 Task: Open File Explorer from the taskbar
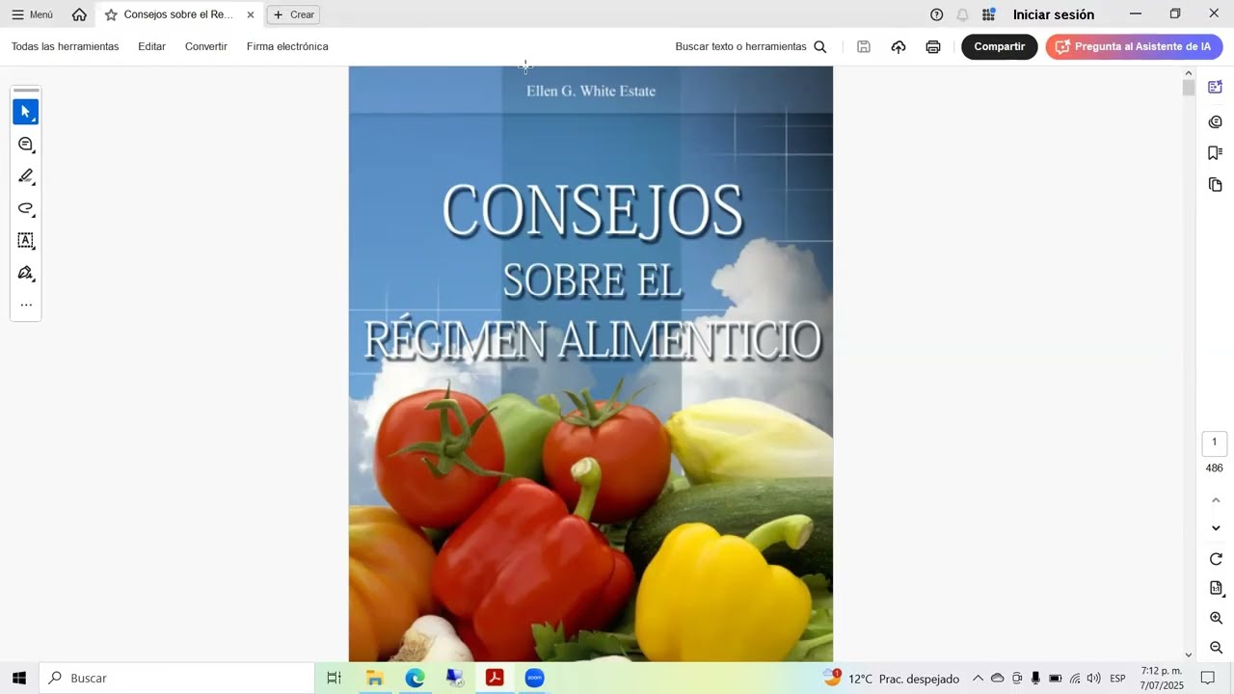coord(374,678)
